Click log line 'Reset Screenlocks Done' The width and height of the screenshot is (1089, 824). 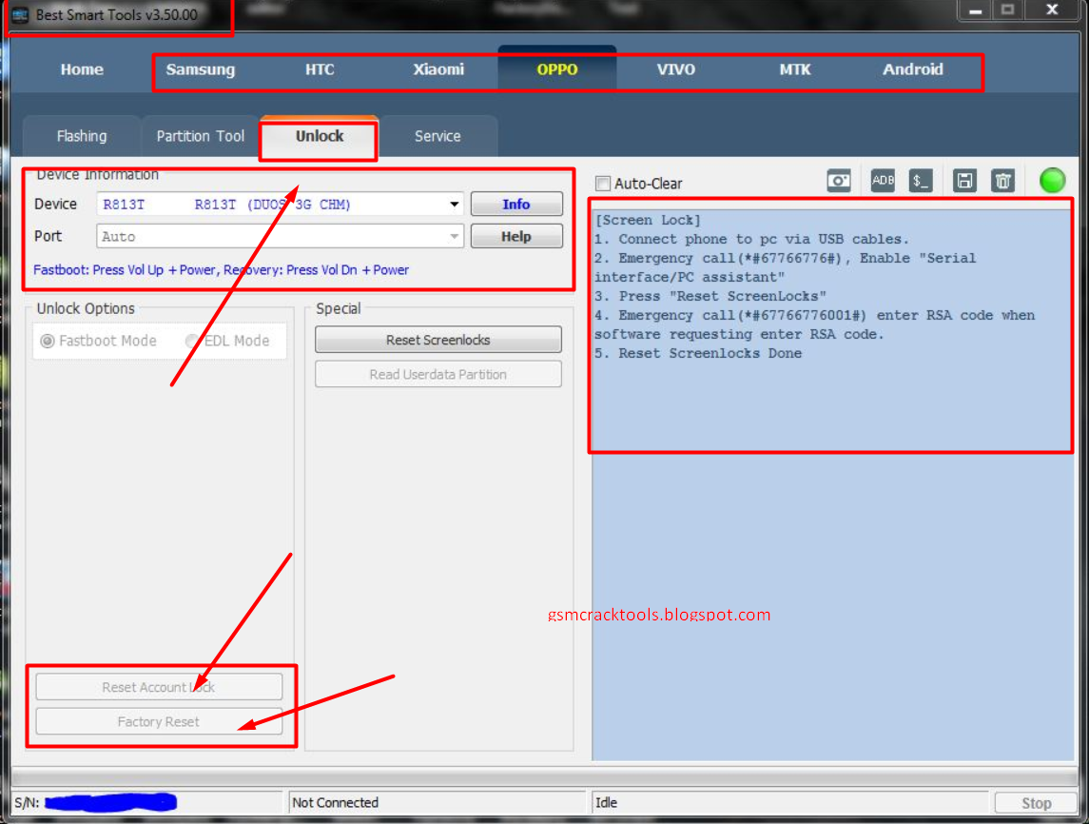tap(698, 353)
